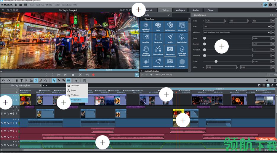
Task: Open the Methode dropdown
Action: pos(236,33)
